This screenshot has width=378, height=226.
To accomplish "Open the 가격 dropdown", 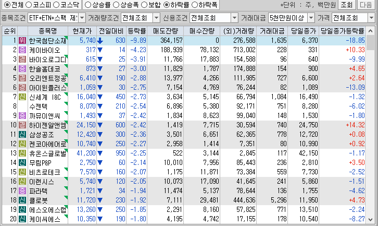I will pyautogui.click(x=371, y=18).
